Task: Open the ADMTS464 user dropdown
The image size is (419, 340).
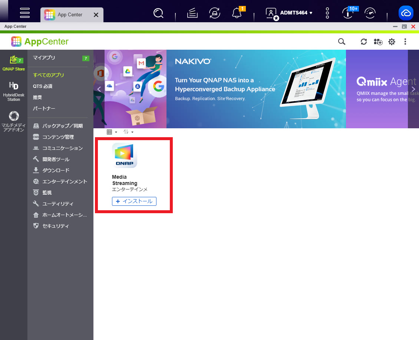Action: coord(296,13)
